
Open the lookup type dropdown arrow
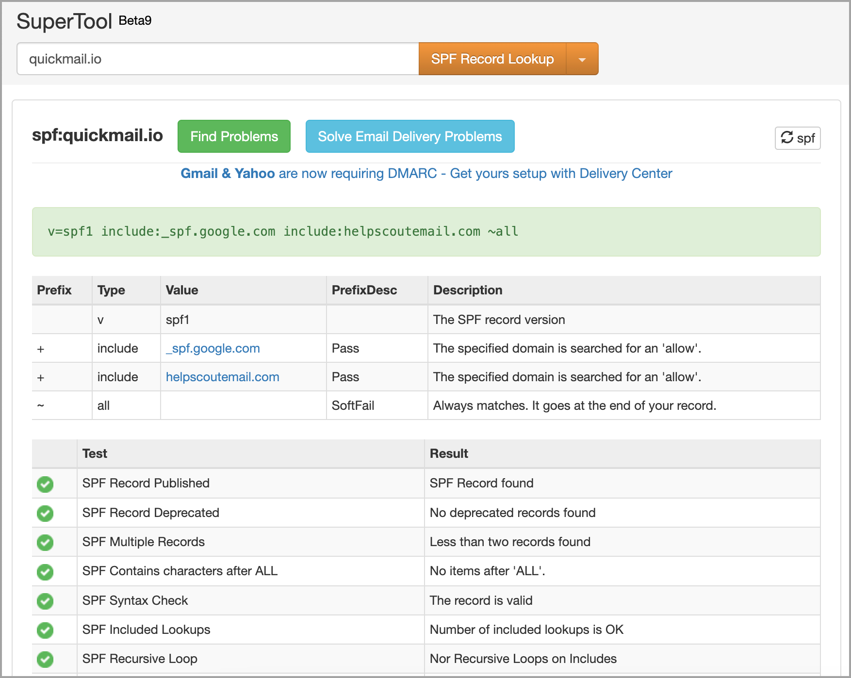[x=582, y=59]
